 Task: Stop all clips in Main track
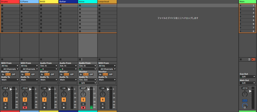coord(241,60)
